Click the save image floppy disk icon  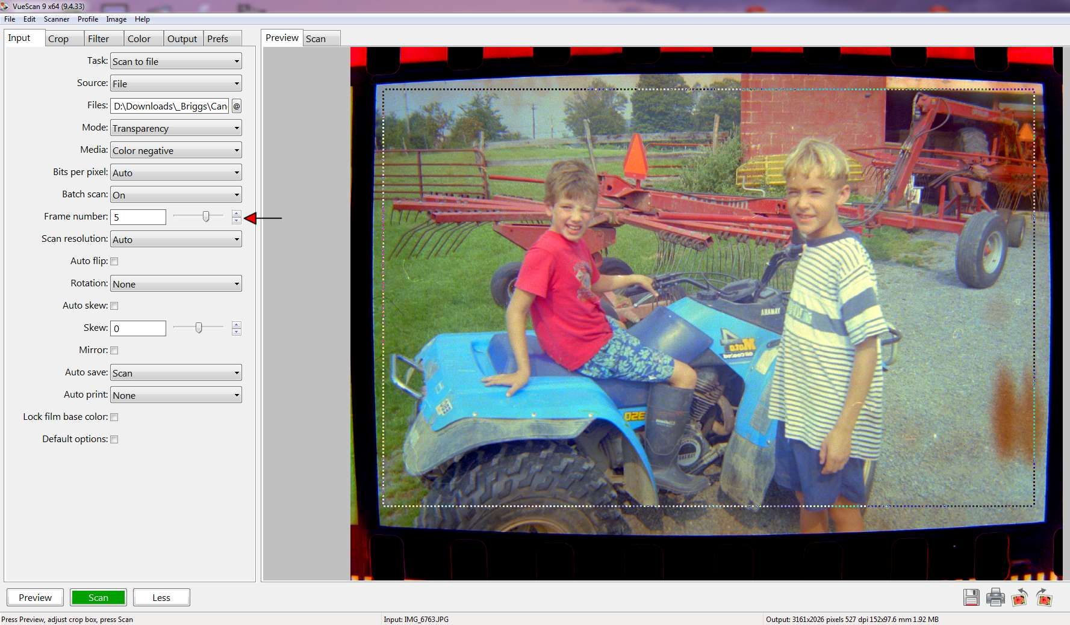tap(972, 597)
